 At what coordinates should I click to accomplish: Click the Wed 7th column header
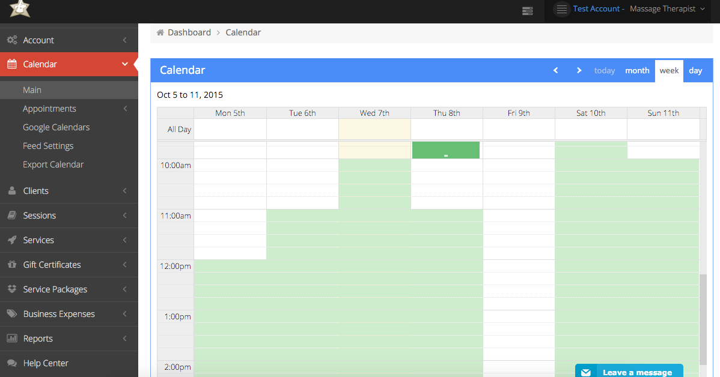point(374,113)
